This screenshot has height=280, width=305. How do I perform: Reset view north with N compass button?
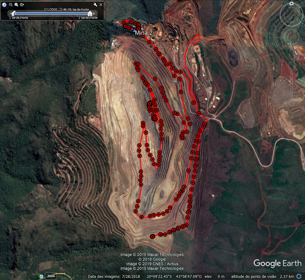click(x=292, y=4)
